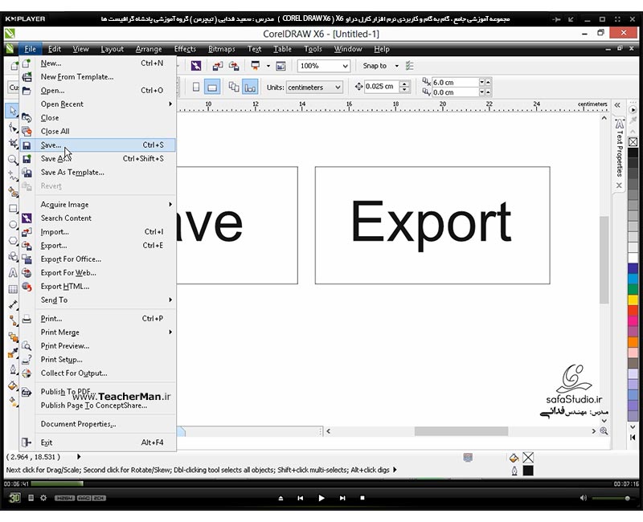This screenshot has height=522, width=643.
Task: Select the Crop tool in toolbox
Action: [x=13, y=143]
